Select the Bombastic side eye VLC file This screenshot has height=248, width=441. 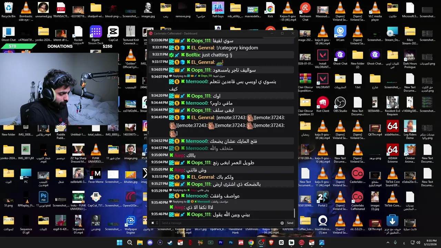click(26, 12)
